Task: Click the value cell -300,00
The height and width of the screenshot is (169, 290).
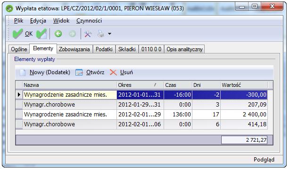Action: pyautogui.click(x=244, y=95)
